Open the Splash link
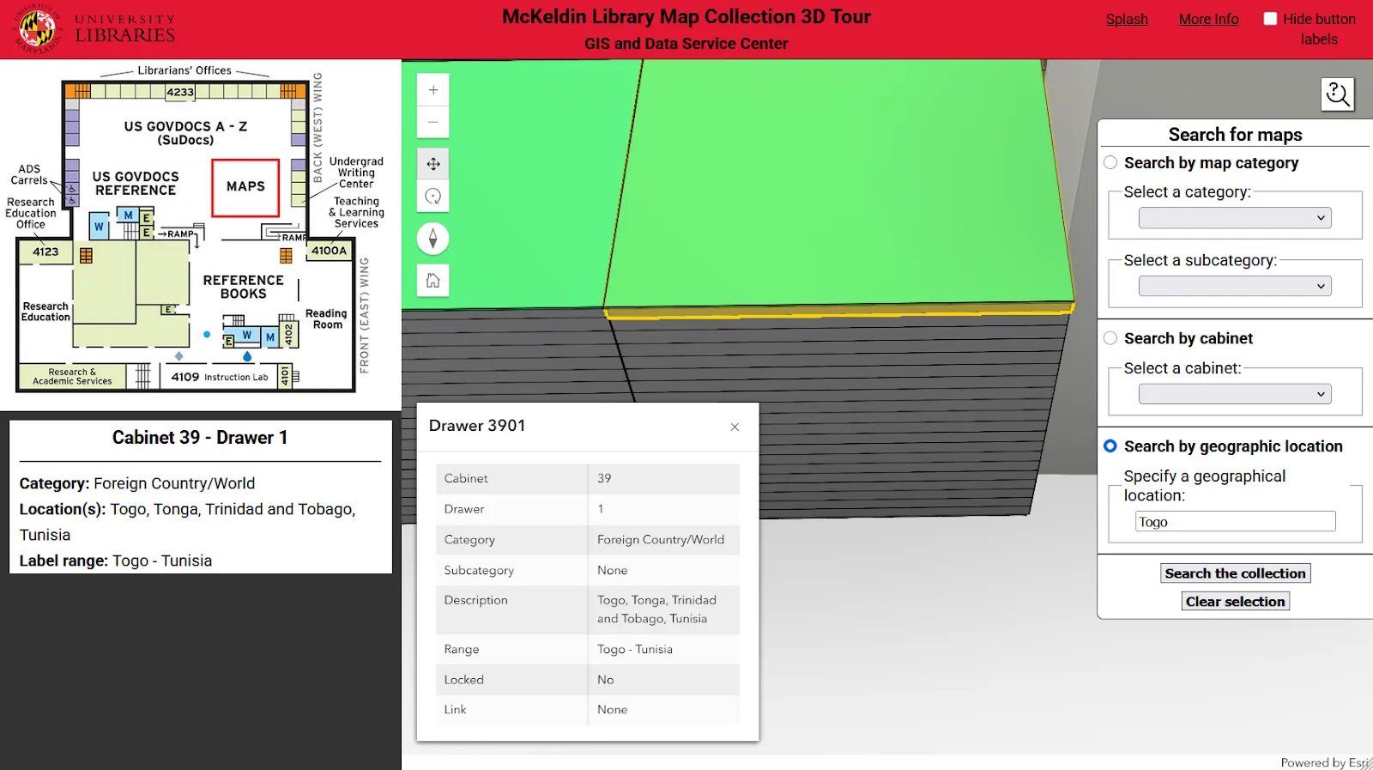The width and height of the screenshot is (1373, 770). click(1127, 19)
